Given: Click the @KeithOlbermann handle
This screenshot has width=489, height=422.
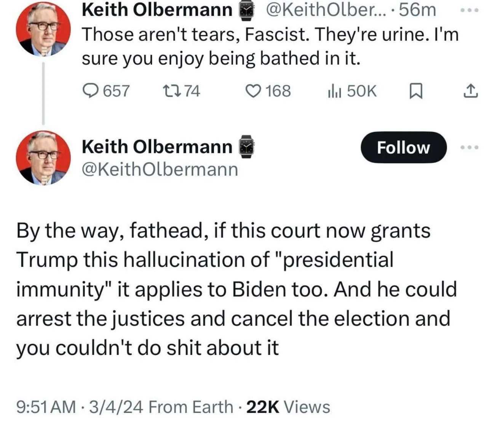Looking at the screenshot, I should click(160, 169).
